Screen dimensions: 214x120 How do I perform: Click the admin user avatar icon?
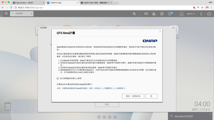click(181, 14)
